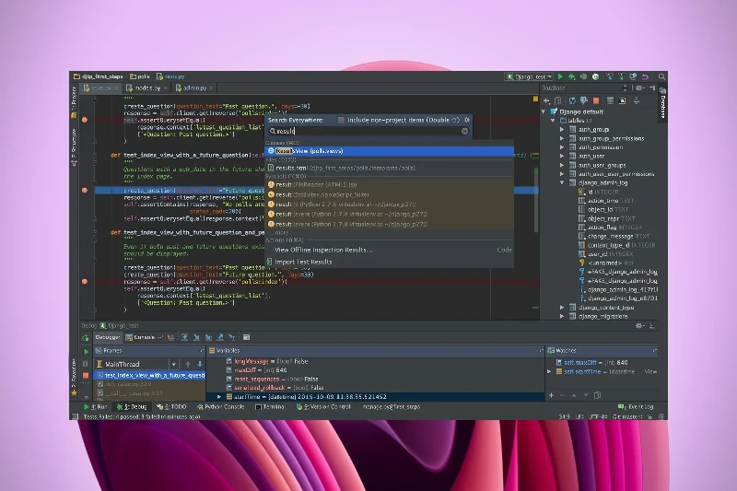Collapse the tables node in Database tree
The height and width of the screenshot is (491, 737).
(x=554, y=121)
